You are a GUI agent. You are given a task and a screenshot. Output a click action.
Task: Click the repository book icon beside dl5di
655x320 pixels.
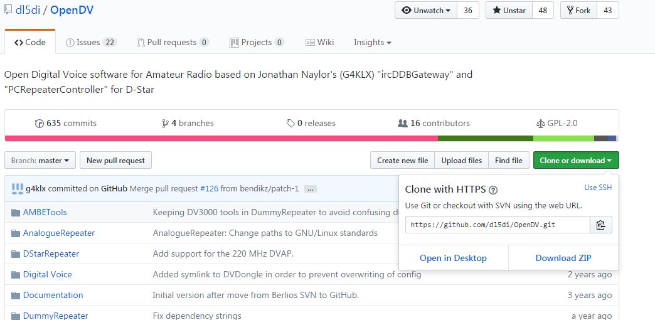8,9
